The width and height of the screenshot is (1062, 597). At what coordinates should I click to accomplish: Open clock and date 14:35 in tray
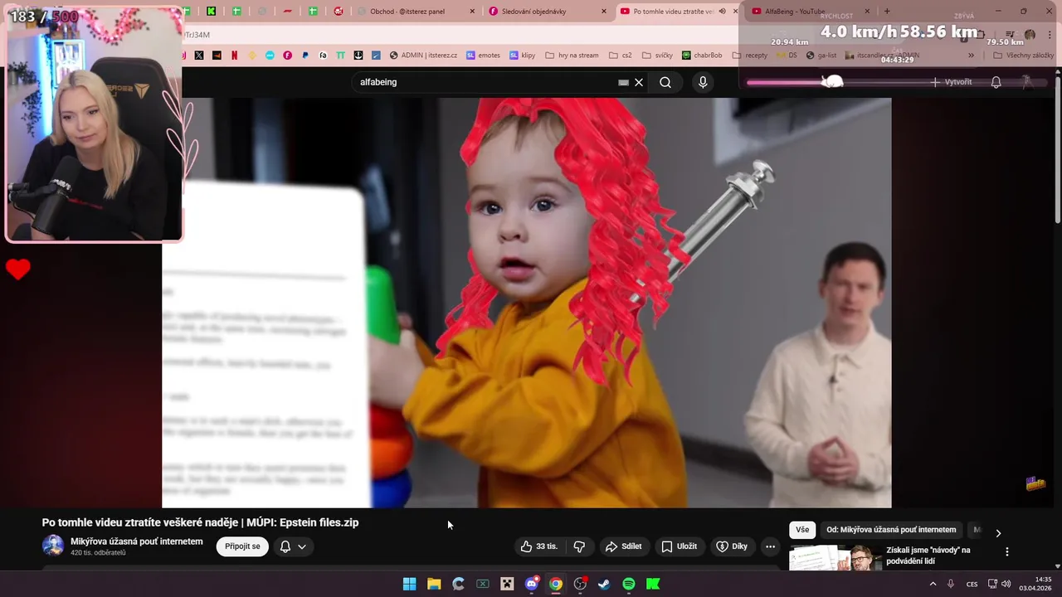1035,584
